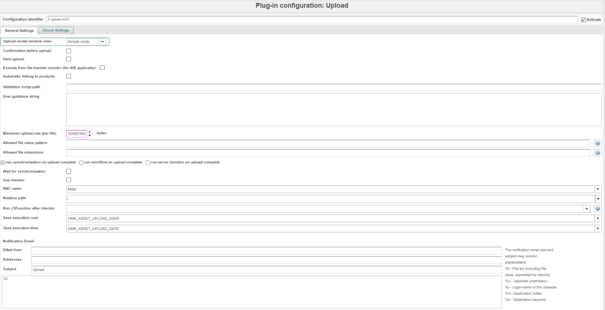Check Exclude from file transfer monitor

coord(102,68)
